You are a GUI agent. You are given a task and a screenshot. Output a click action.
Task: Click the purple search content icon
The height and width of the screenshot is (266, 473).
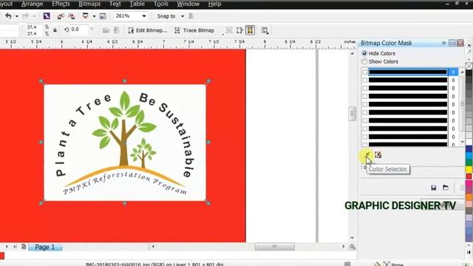(47, 16)
